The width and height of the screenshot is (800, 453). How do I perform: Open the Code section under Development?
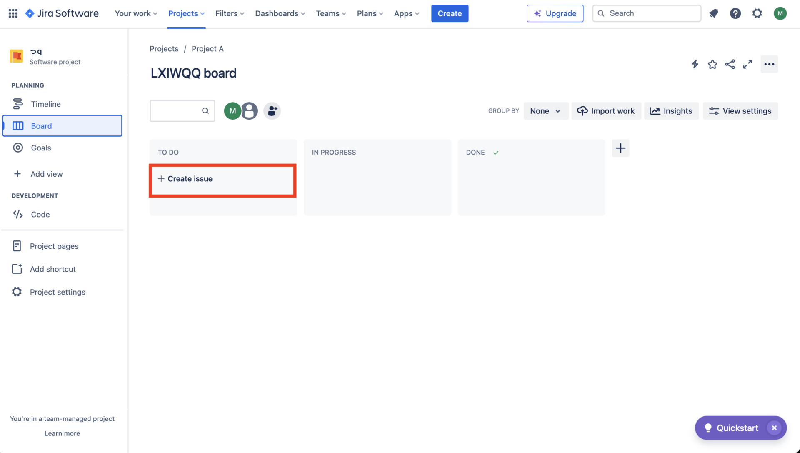pos(17,214)
